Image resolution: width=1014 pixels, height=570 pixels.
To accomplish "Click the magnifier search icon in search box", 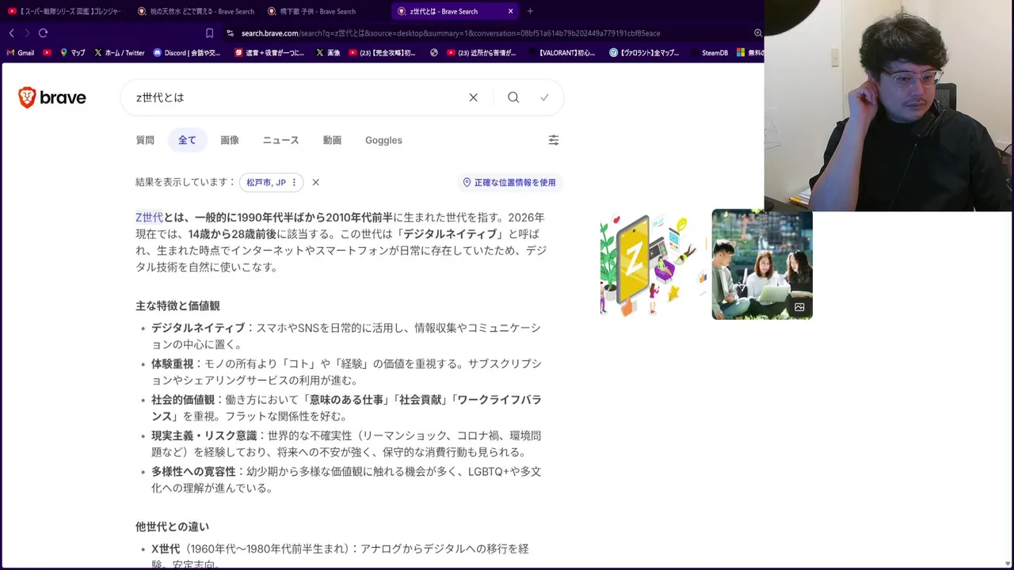I will pyautogui.click(x=513, y=97).
